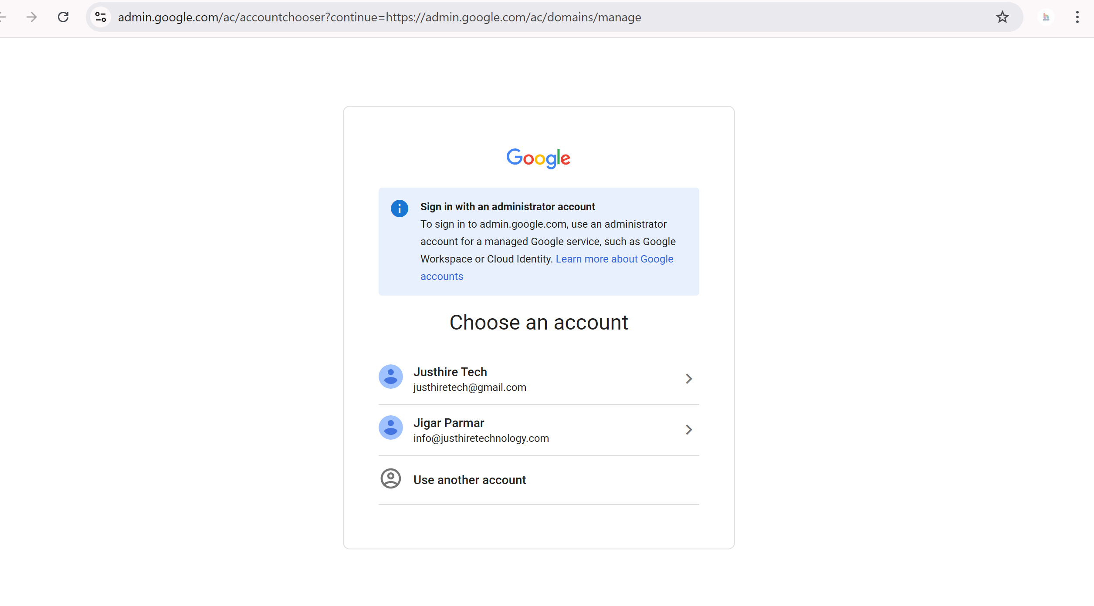Click the Jigar Parmar name text
The image size is (1094, 606).
(x=448, y=423)
